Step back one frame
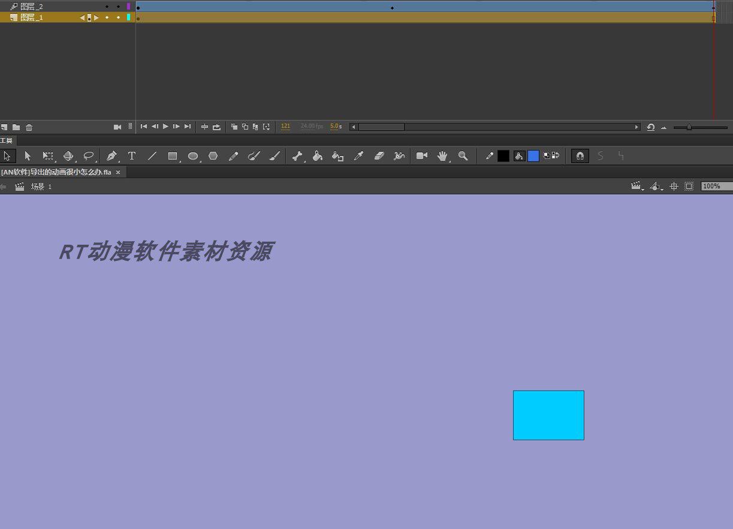The width and height of the screenshot is (733, 529). (155, 127)
